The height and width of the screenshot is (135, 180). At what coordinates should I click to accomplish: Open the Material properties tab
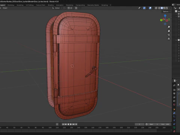pyautogui.click(x=174, y=131)
